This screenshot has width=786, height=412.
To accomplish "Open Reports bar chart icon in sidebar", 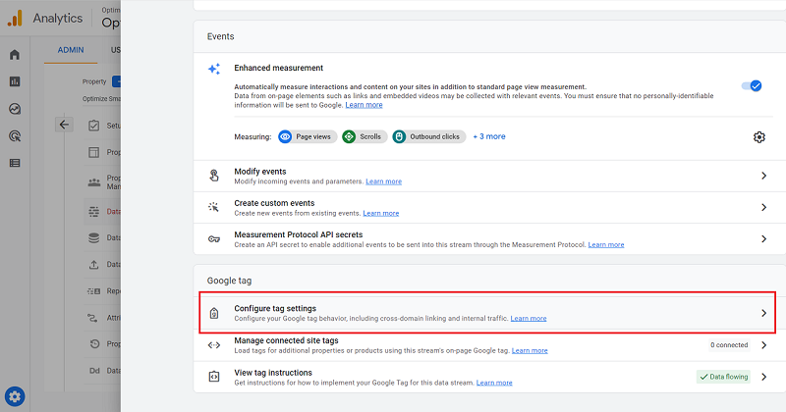I will click(15, 81).
